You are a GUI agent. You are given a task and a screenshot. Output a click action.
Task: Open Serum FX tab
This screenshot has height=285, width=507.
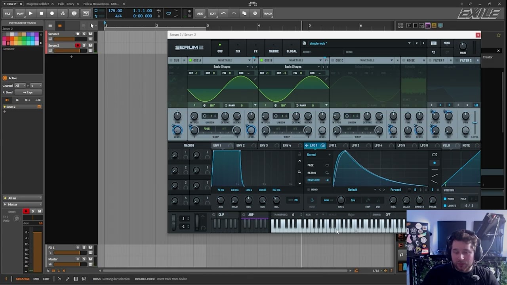coord(255,49)
